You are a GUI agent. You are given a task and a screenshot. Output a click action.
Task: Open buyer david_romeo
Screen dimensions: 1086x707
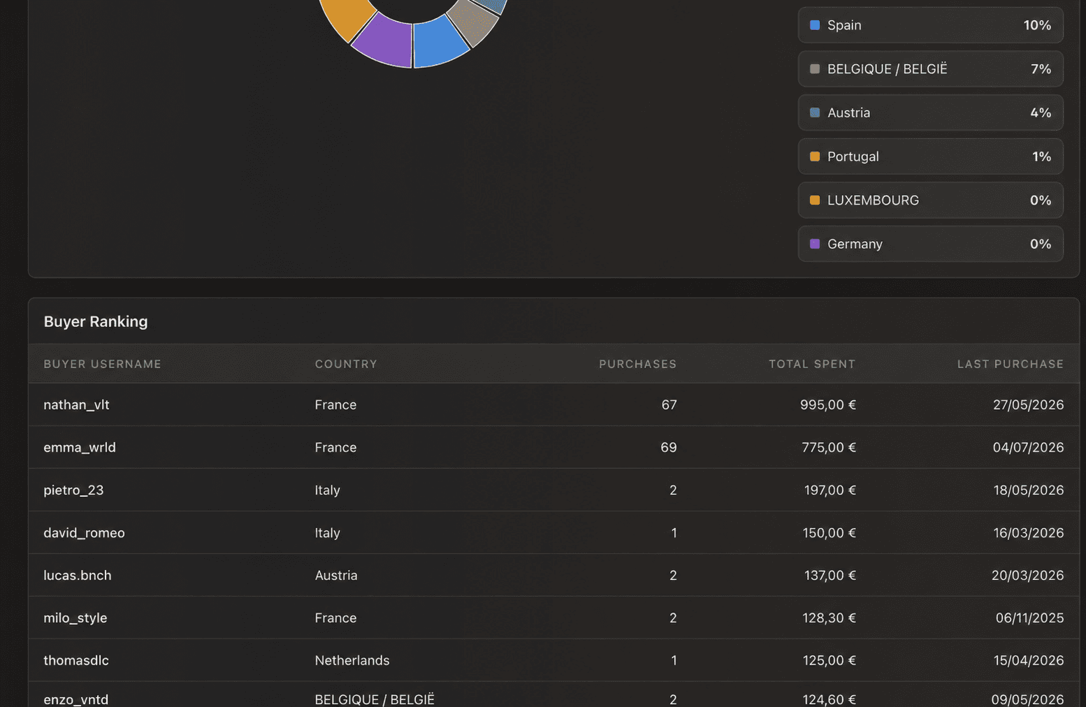[84, 532]
